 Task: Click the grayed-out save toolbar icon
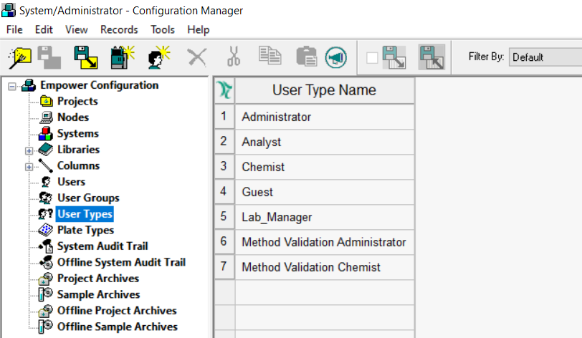click(x=49, y=57)
